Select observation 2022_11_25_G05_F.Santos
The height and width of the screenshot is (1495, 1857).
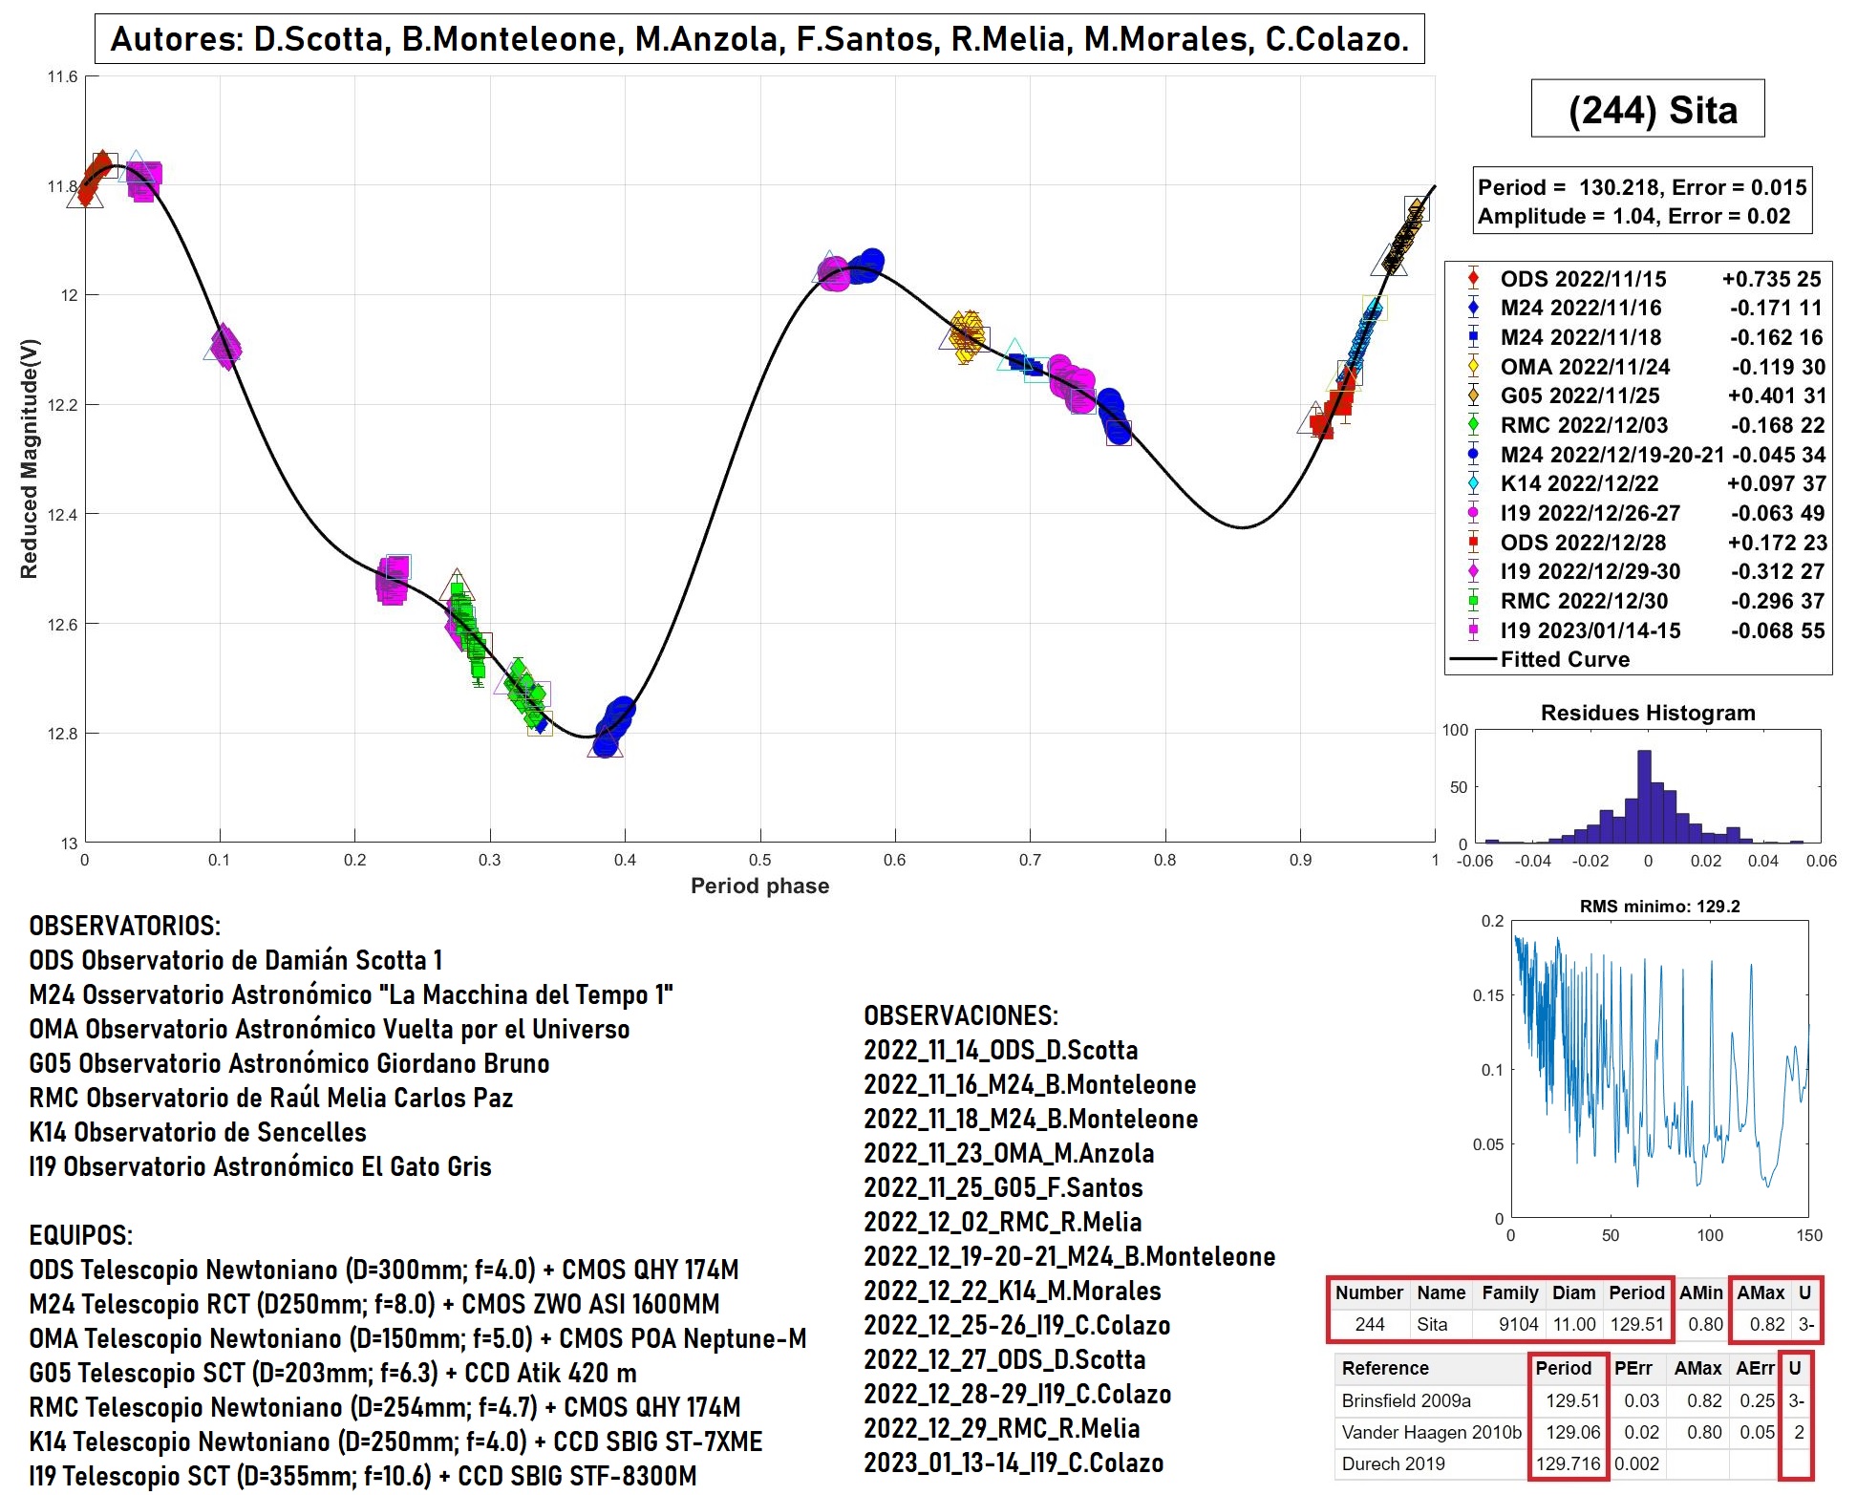tap(1003, 1187)
